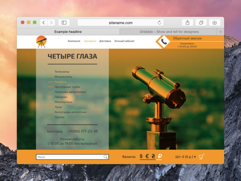
Task: Open the Прицелы category
Action: point(61,97)
